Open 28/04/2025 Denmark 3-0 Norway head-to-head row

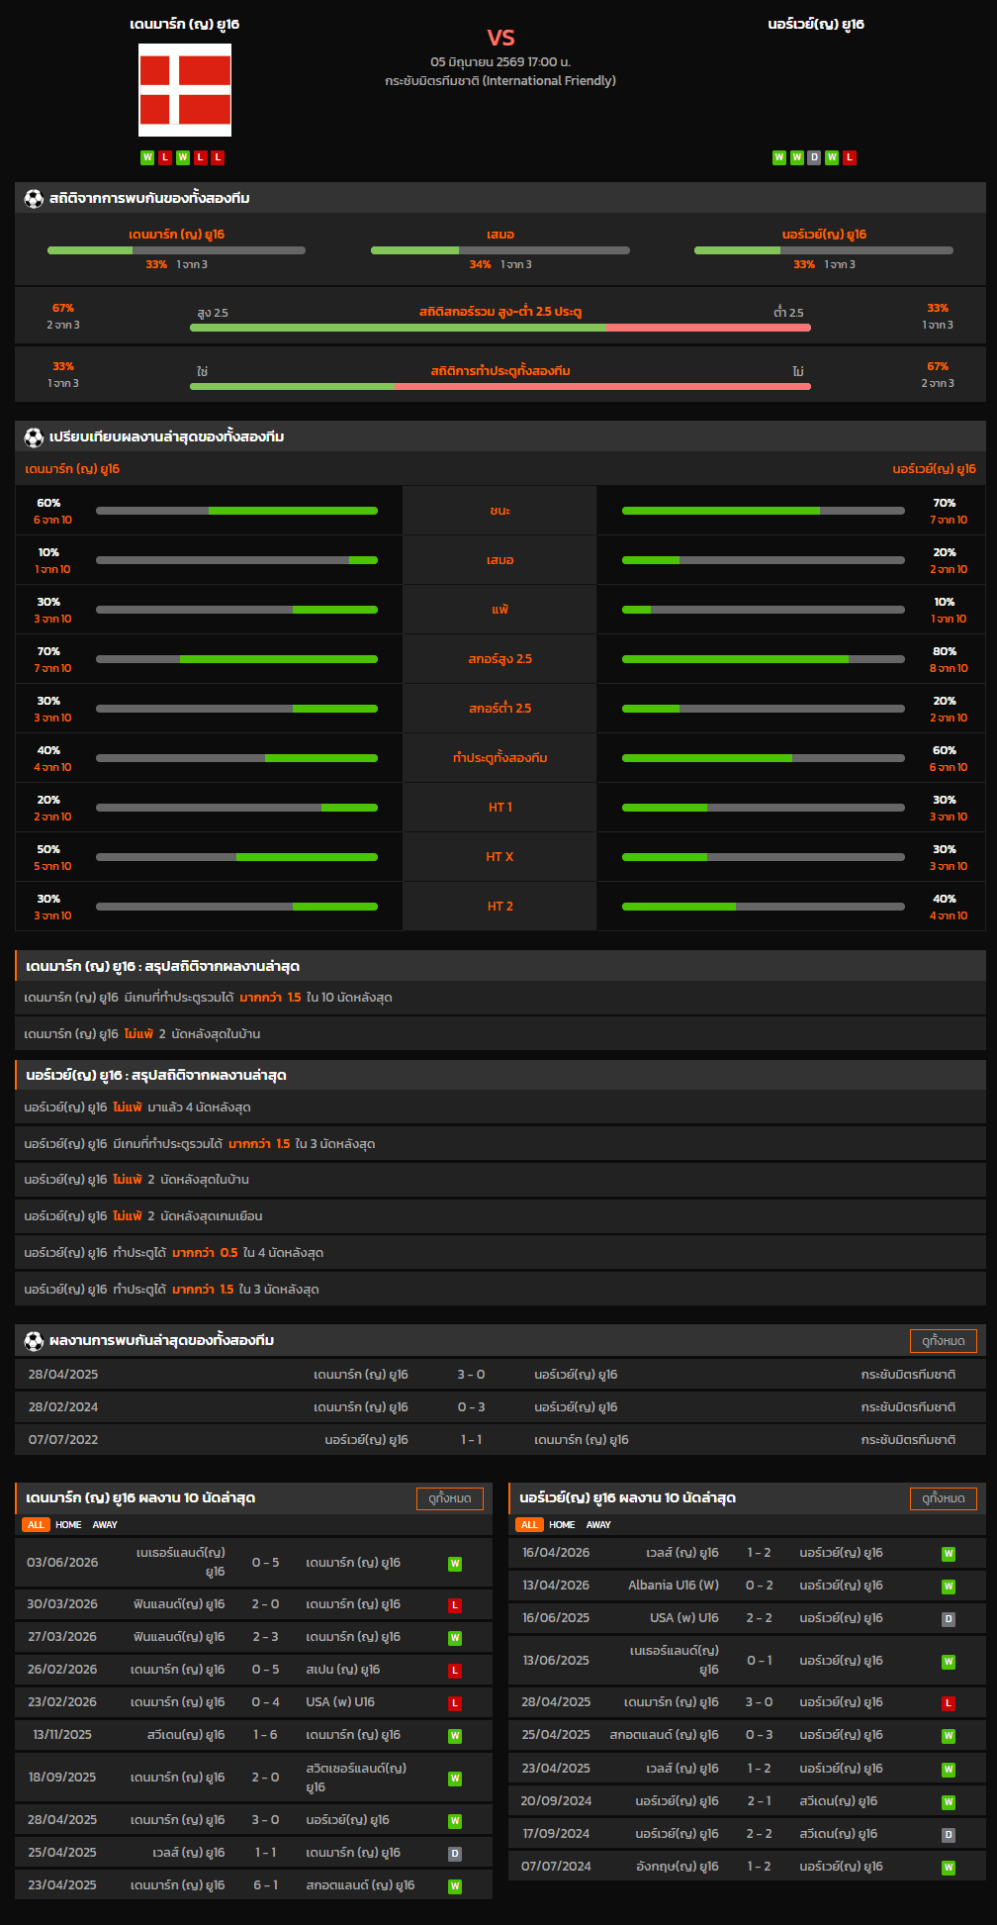[500, 1375]
